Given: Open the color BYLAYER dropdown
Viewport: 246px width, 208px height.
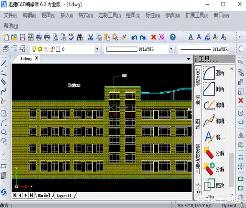Looking at the screenshot, I should (x=171, y=49).
